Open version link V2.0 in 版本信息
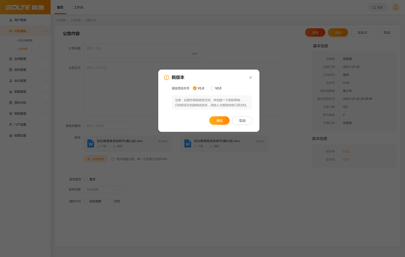This screenshot has width=405, height=257. (x=346, y=159)
